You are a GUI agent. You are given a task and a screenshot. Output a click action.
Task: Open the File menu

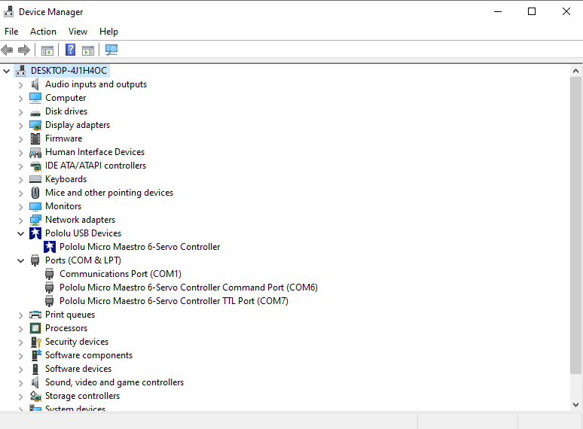pyautogui.click(x=11, y=32)
